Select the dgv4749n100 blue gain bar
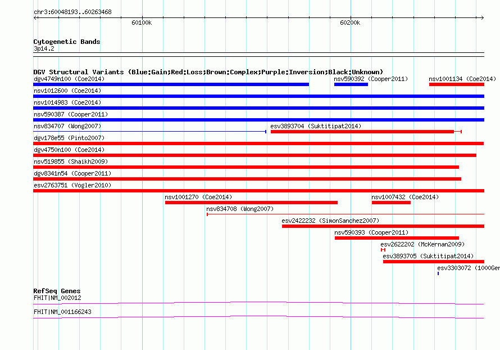This screenshot has height=350, width=500. [171, 84]
